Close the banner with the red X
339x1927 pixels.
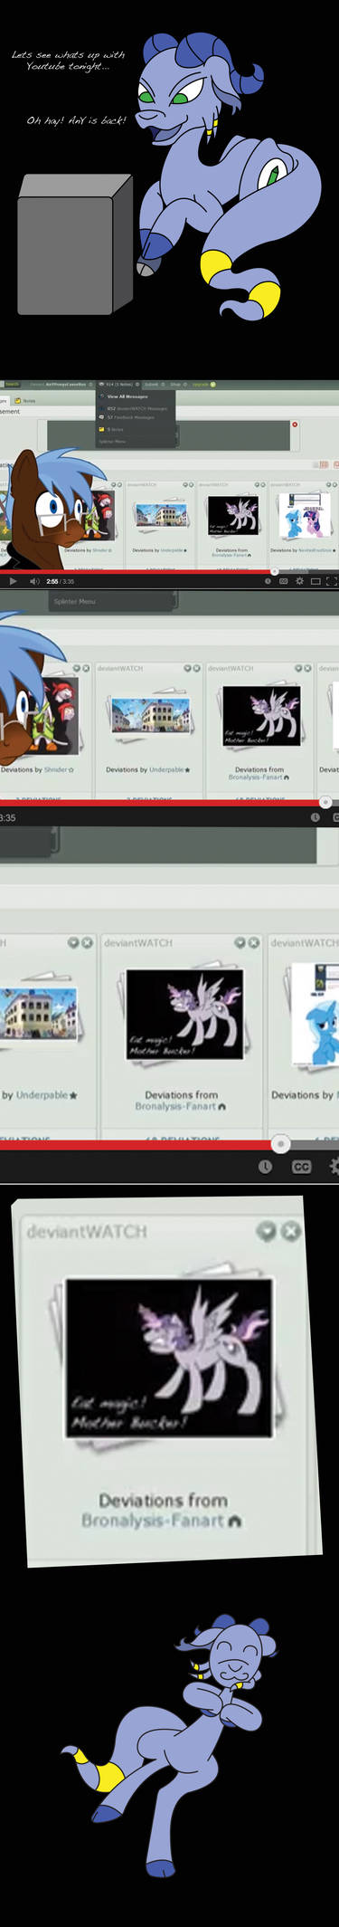[x=295, y=425]
